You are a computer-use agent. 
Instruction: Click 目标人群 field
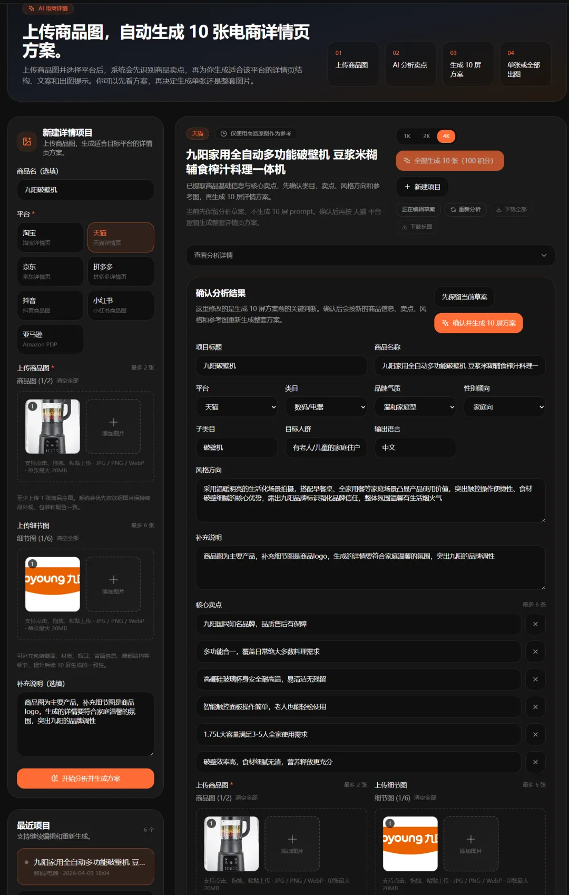click(326, 447)
